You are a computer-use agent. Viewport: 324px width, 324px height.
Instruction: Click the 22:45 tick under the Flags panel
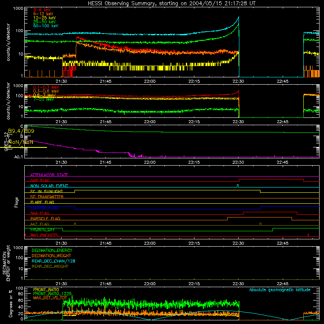click(282, 243)
